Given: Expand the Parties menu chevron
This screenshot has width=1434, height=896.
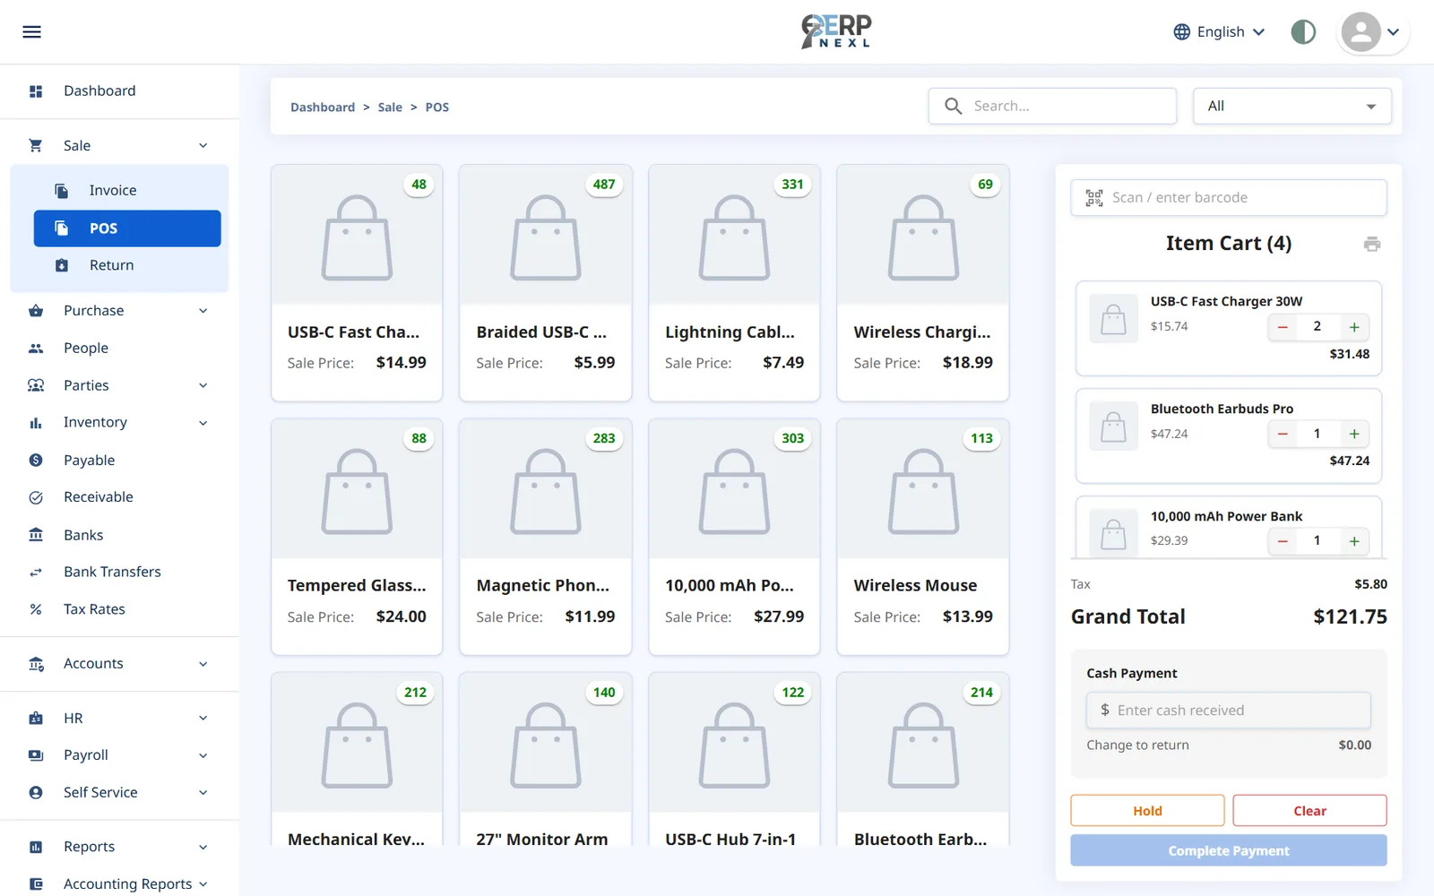Looking at the screenshot, I should click(x=203, y=385).
